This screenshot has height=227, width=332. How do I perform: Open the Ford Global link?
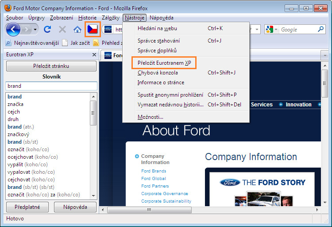click(x=154, y=179)
